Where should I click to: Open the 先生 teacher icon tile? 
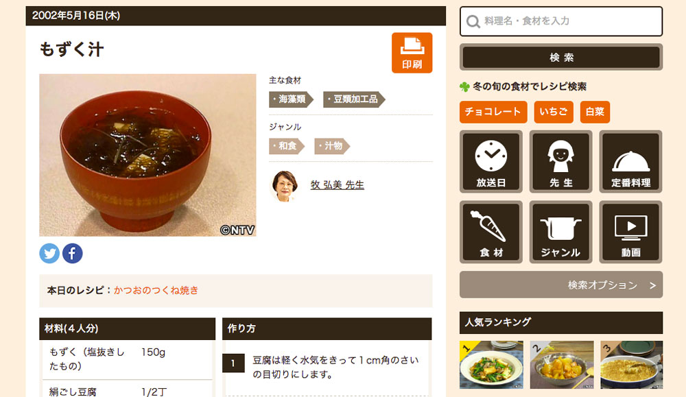[x=560, y=161]
